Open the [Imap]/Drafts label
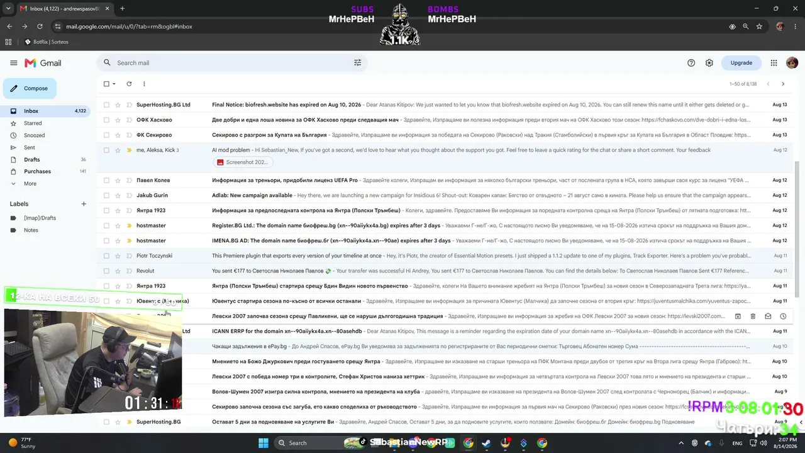805x453 pixels. [x=40, y=218]
